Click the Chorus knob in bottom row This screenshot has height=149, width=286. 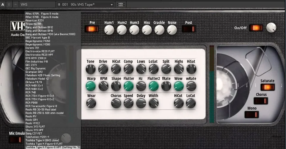[116, 103]
